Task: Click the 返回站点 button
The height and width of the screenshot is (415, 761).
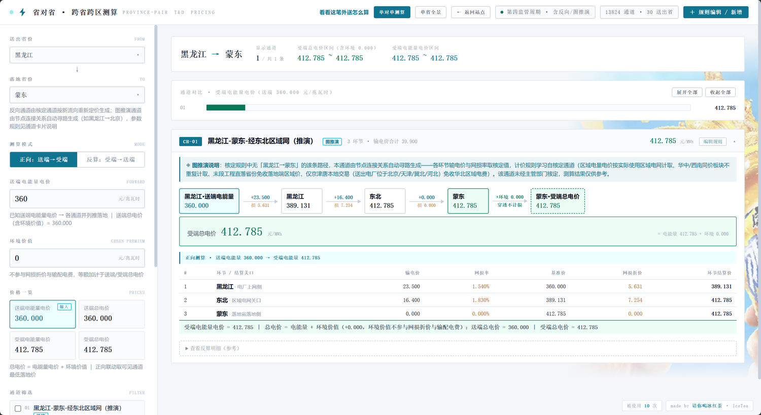Action: [471, 12]
